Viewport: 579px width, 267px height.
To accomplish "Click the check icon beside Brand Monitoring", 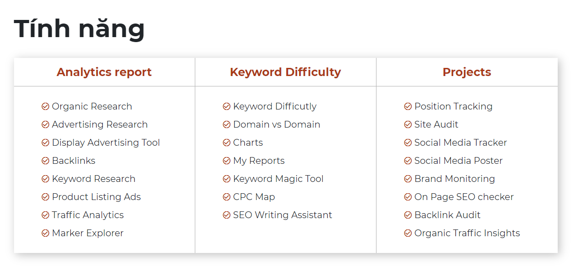I will click(x=408, y=179).
